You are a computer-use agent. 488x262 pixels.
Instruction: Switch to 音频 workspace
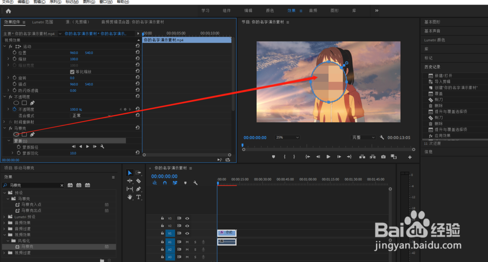point(313,11)
